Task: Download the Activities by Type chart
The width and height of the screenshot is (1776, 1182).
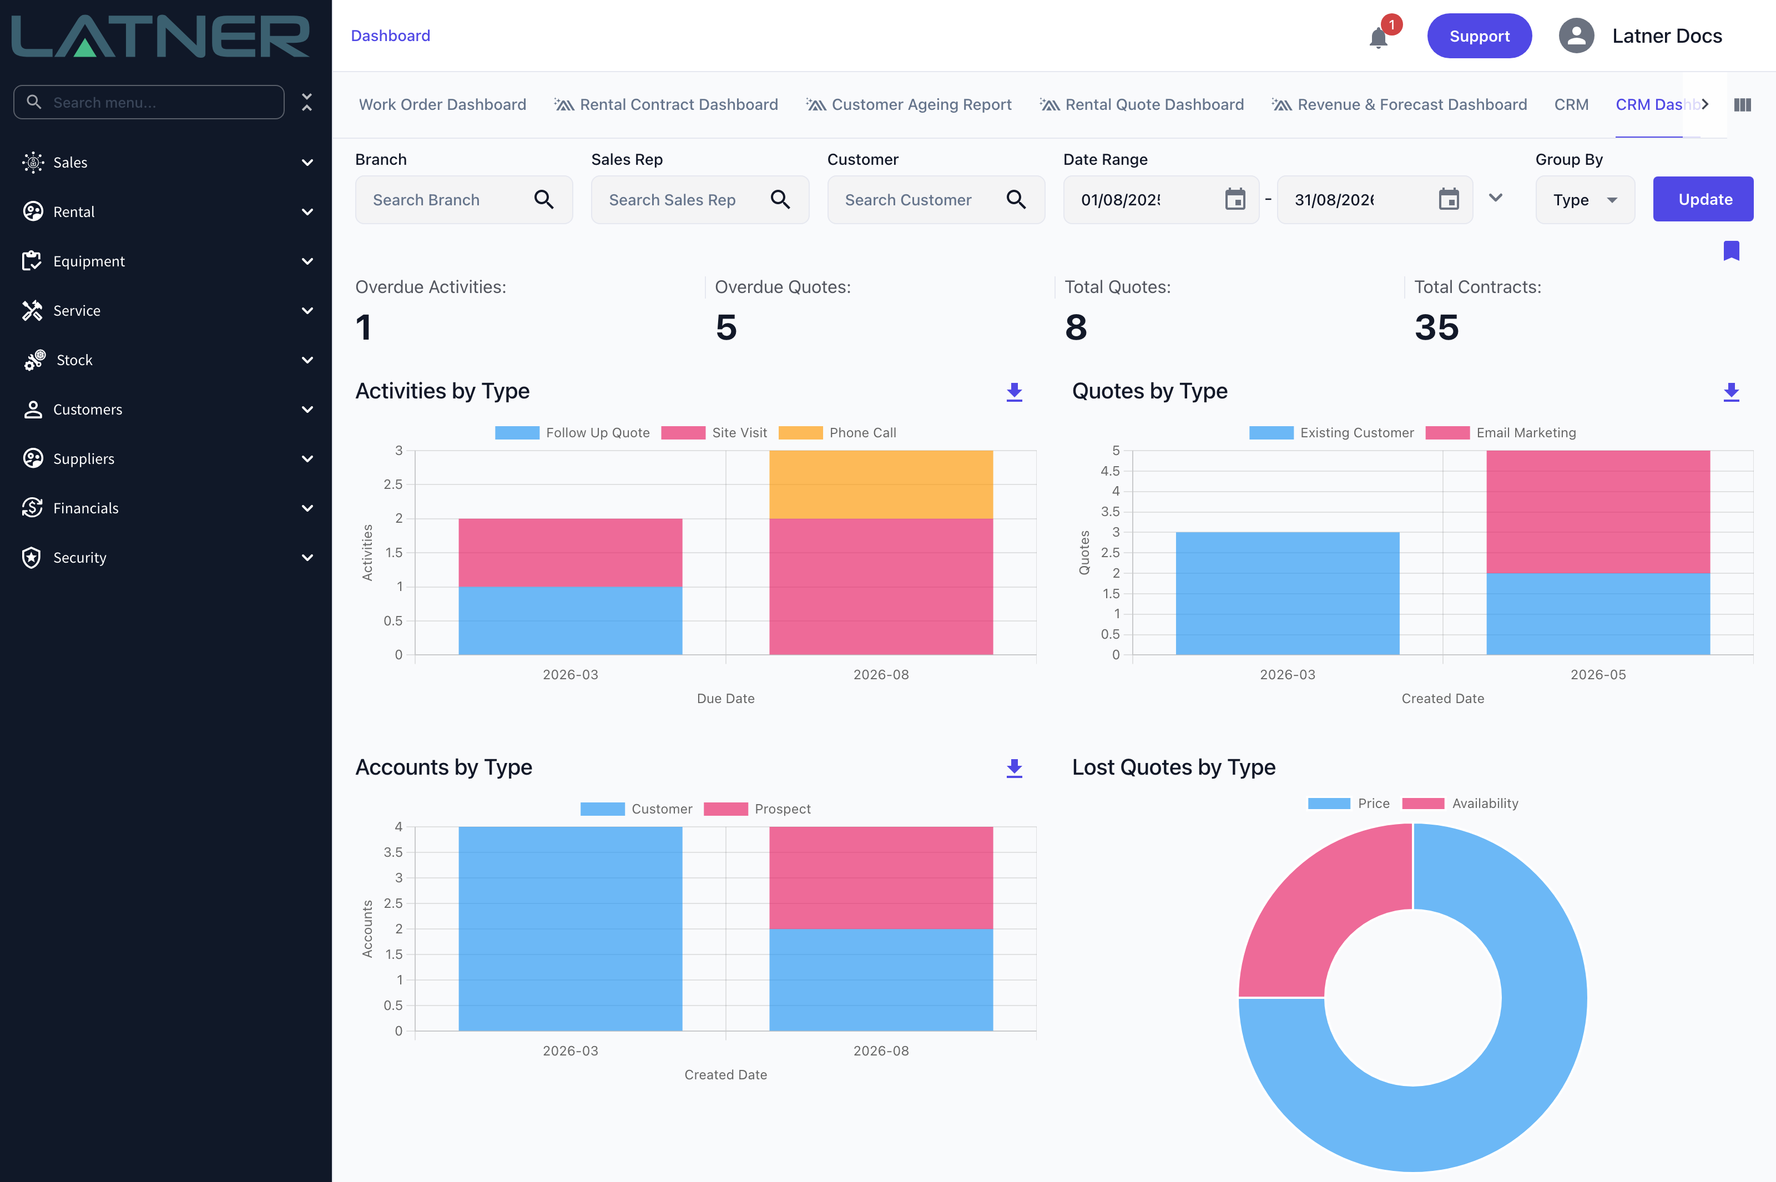Action: click(1015, 392)
